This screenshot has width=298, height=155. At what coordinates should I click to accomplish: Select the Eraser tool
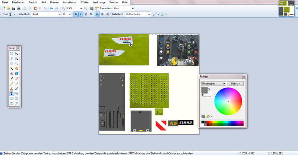pos(17,79)
